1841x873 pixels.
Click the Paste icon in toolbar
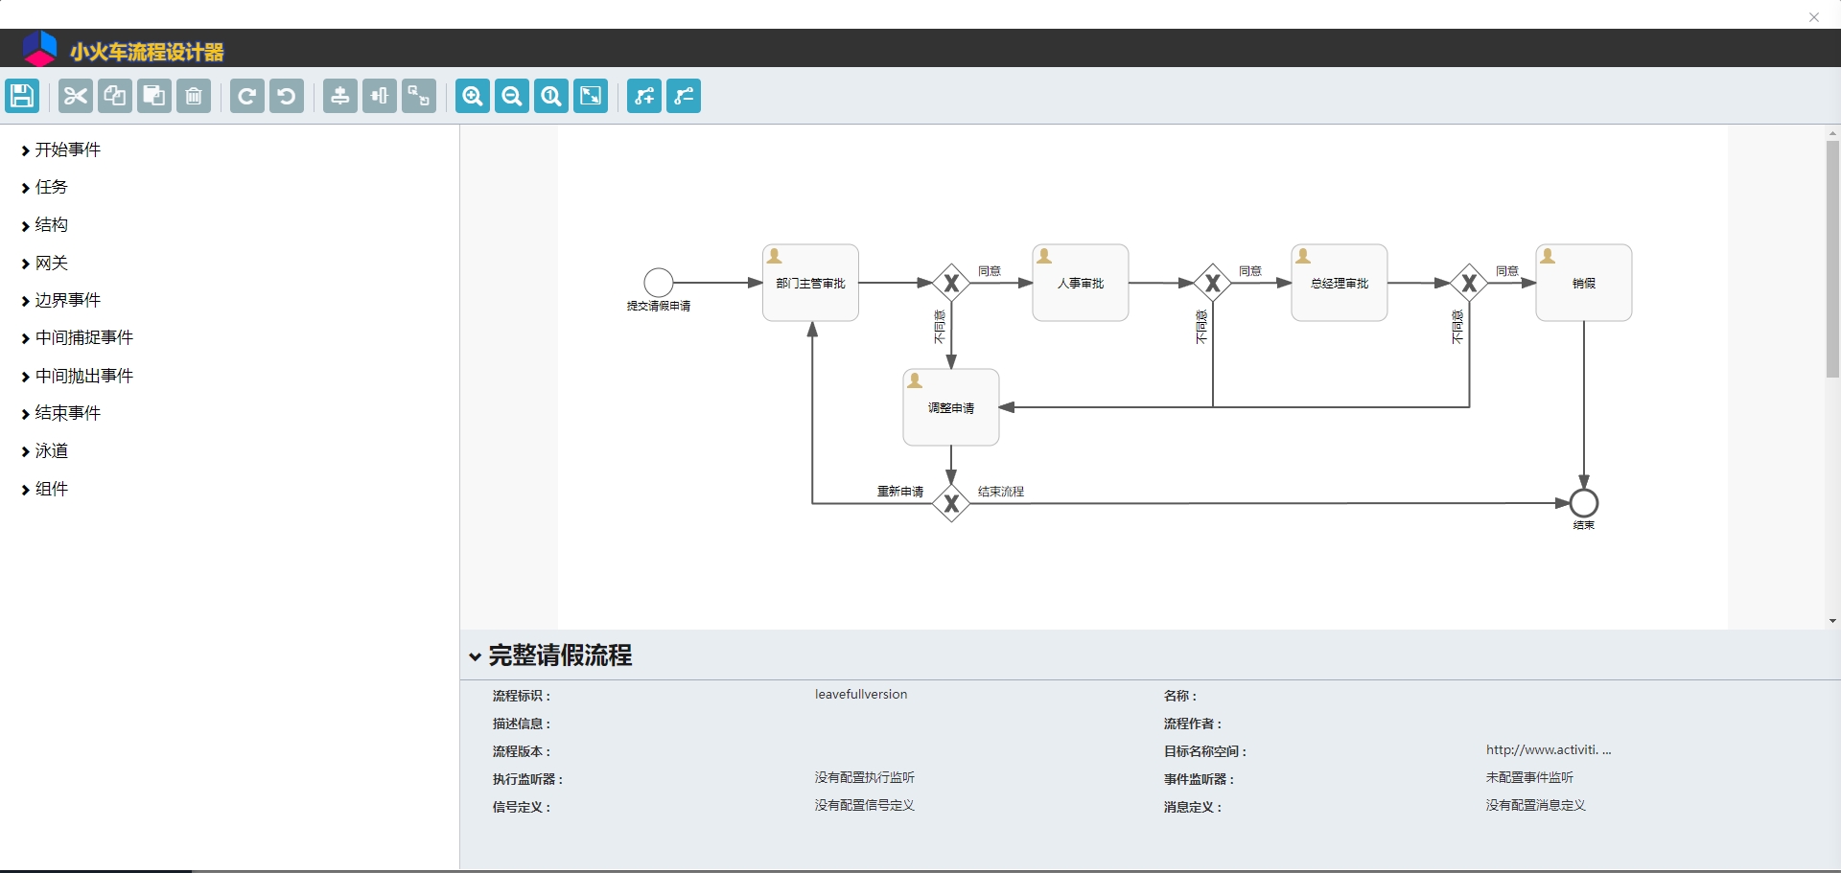154,96
